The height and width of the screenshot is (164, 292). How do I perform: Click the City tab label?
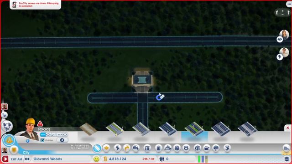[x=26, y=153]
